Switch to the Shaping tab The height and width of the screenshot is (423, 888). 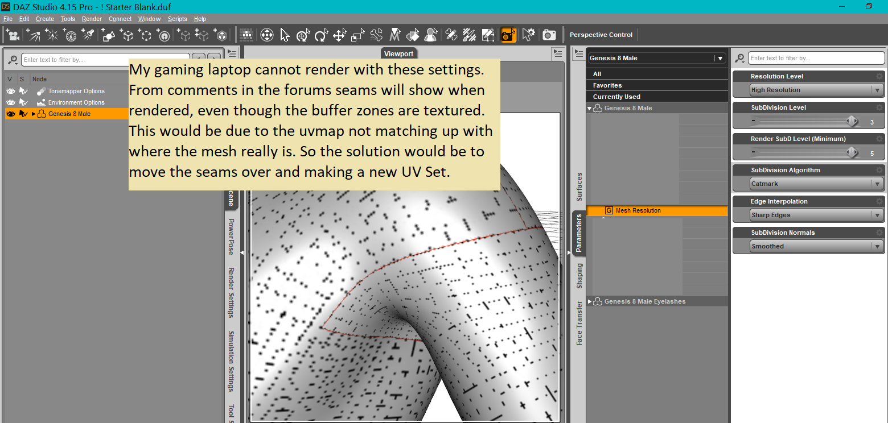click(x=579, y=275)
